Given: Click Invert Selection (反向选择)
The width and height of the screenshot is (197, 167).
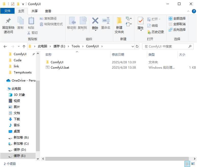Looking at the screenshot, I should tap(177, 30).
